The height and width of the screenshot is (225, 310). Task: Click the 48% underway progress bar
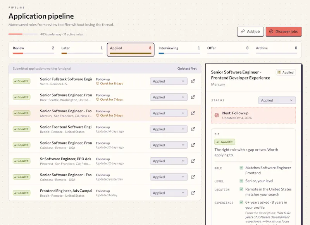[23, 34]
